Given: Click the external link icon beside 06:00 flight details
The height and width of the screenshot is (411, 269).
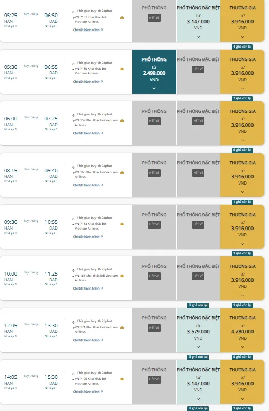Looking at the screenshot, I should (x=102, y=133).
